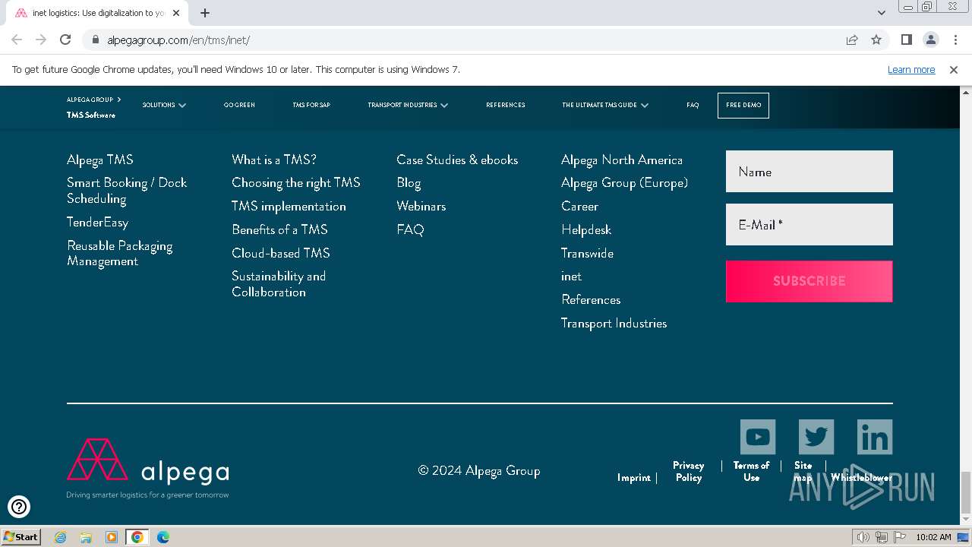
Task: Open Alpega North America link
Action: click(622, 160)
